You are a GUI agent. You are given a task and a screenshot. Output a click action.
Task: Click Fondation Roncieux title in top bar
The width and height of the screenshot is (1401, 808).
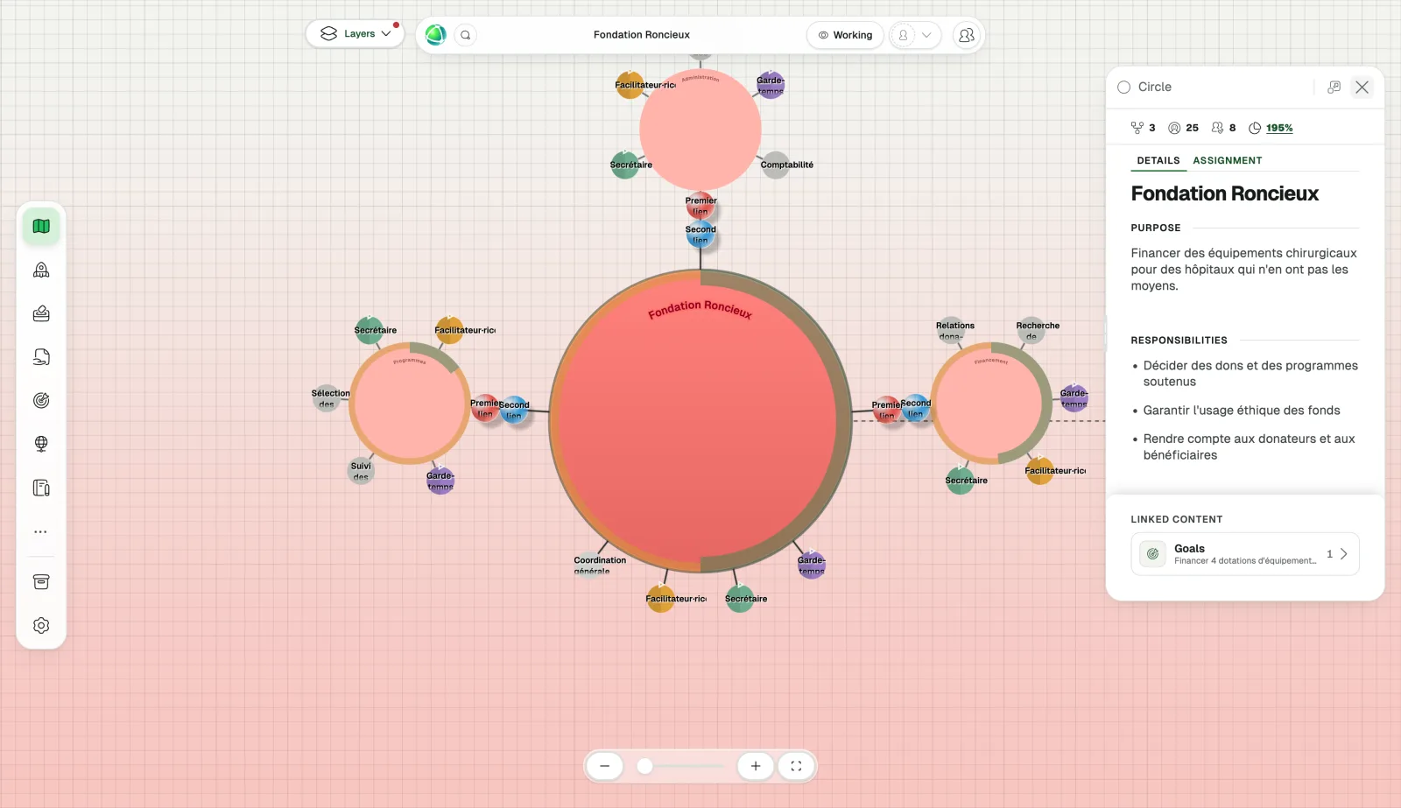642,35
